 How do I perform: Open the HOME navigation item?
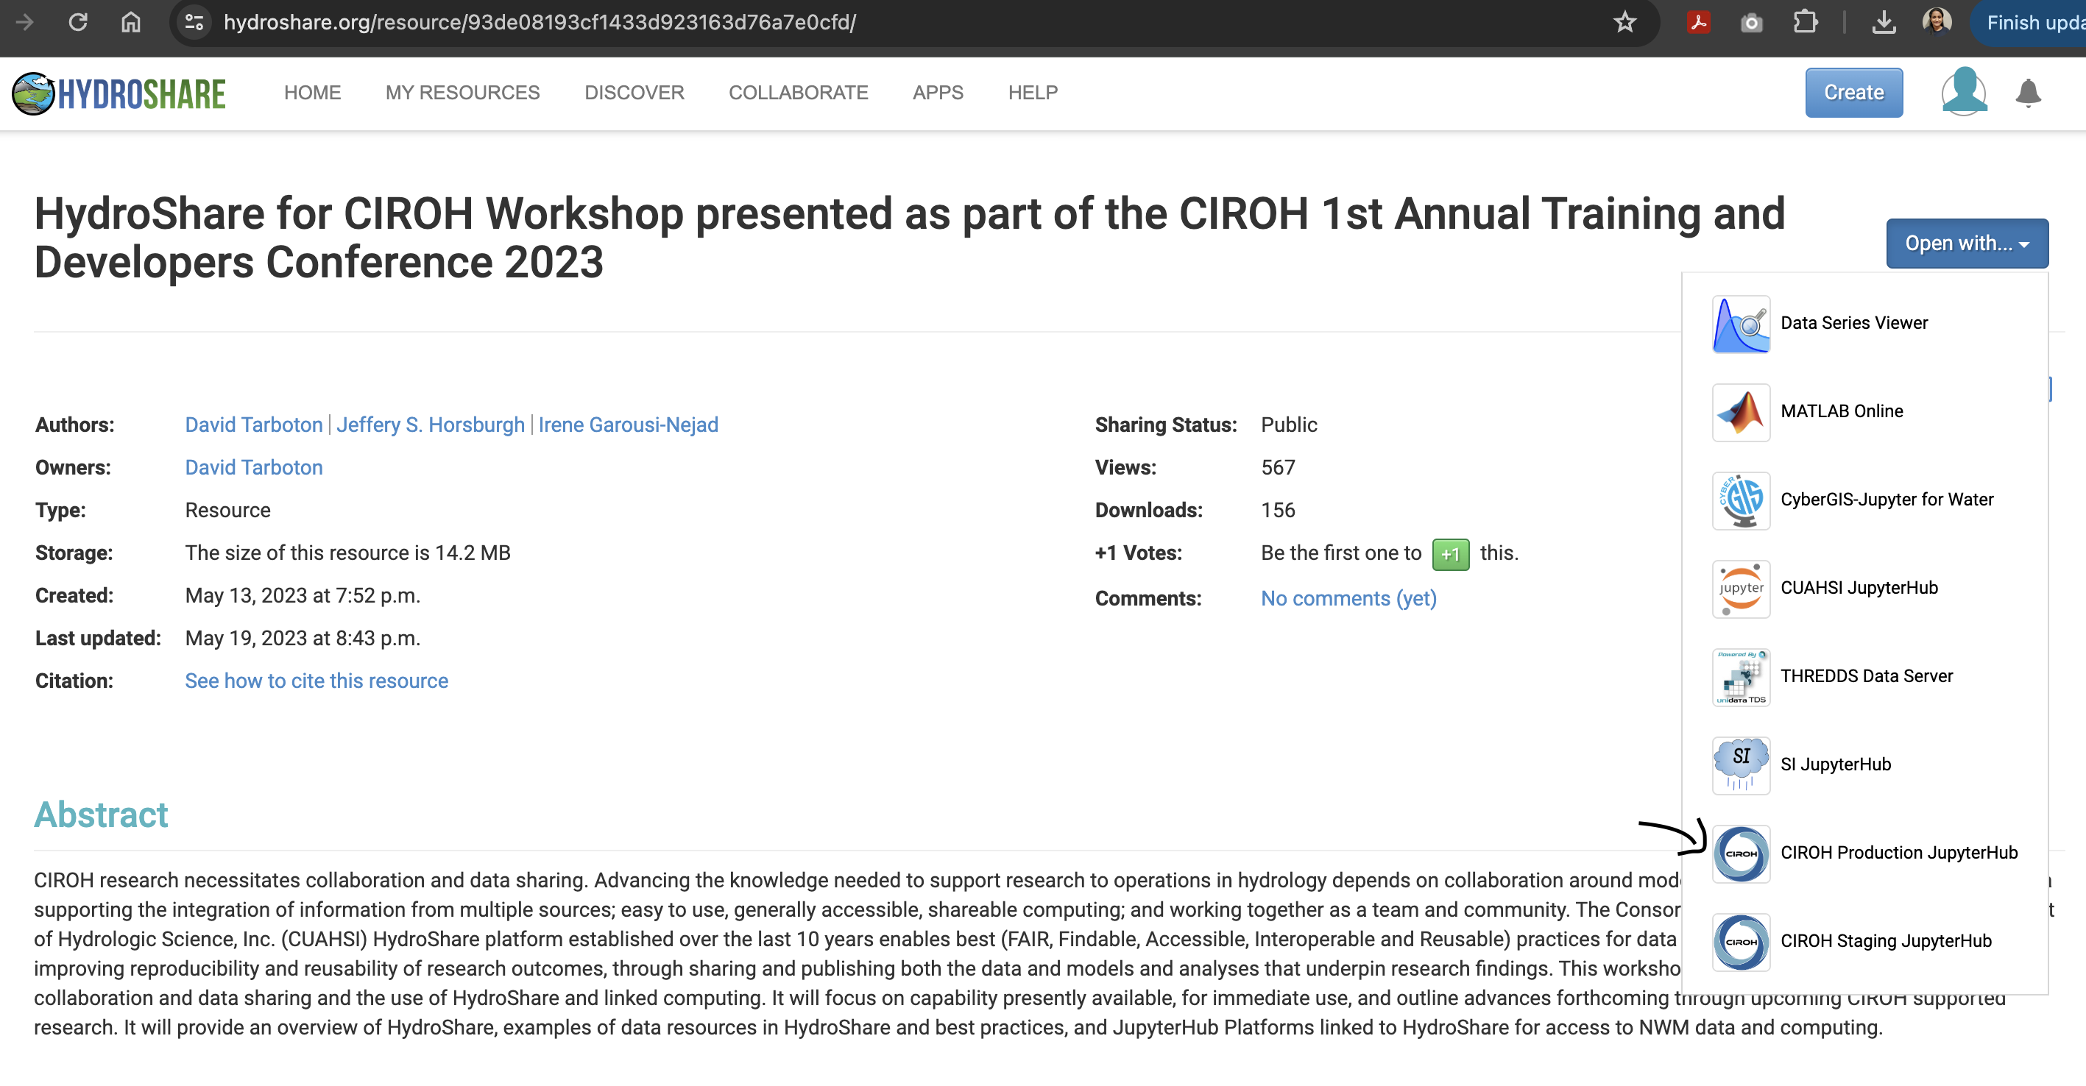pyautogui.click(x=312, y=93)
